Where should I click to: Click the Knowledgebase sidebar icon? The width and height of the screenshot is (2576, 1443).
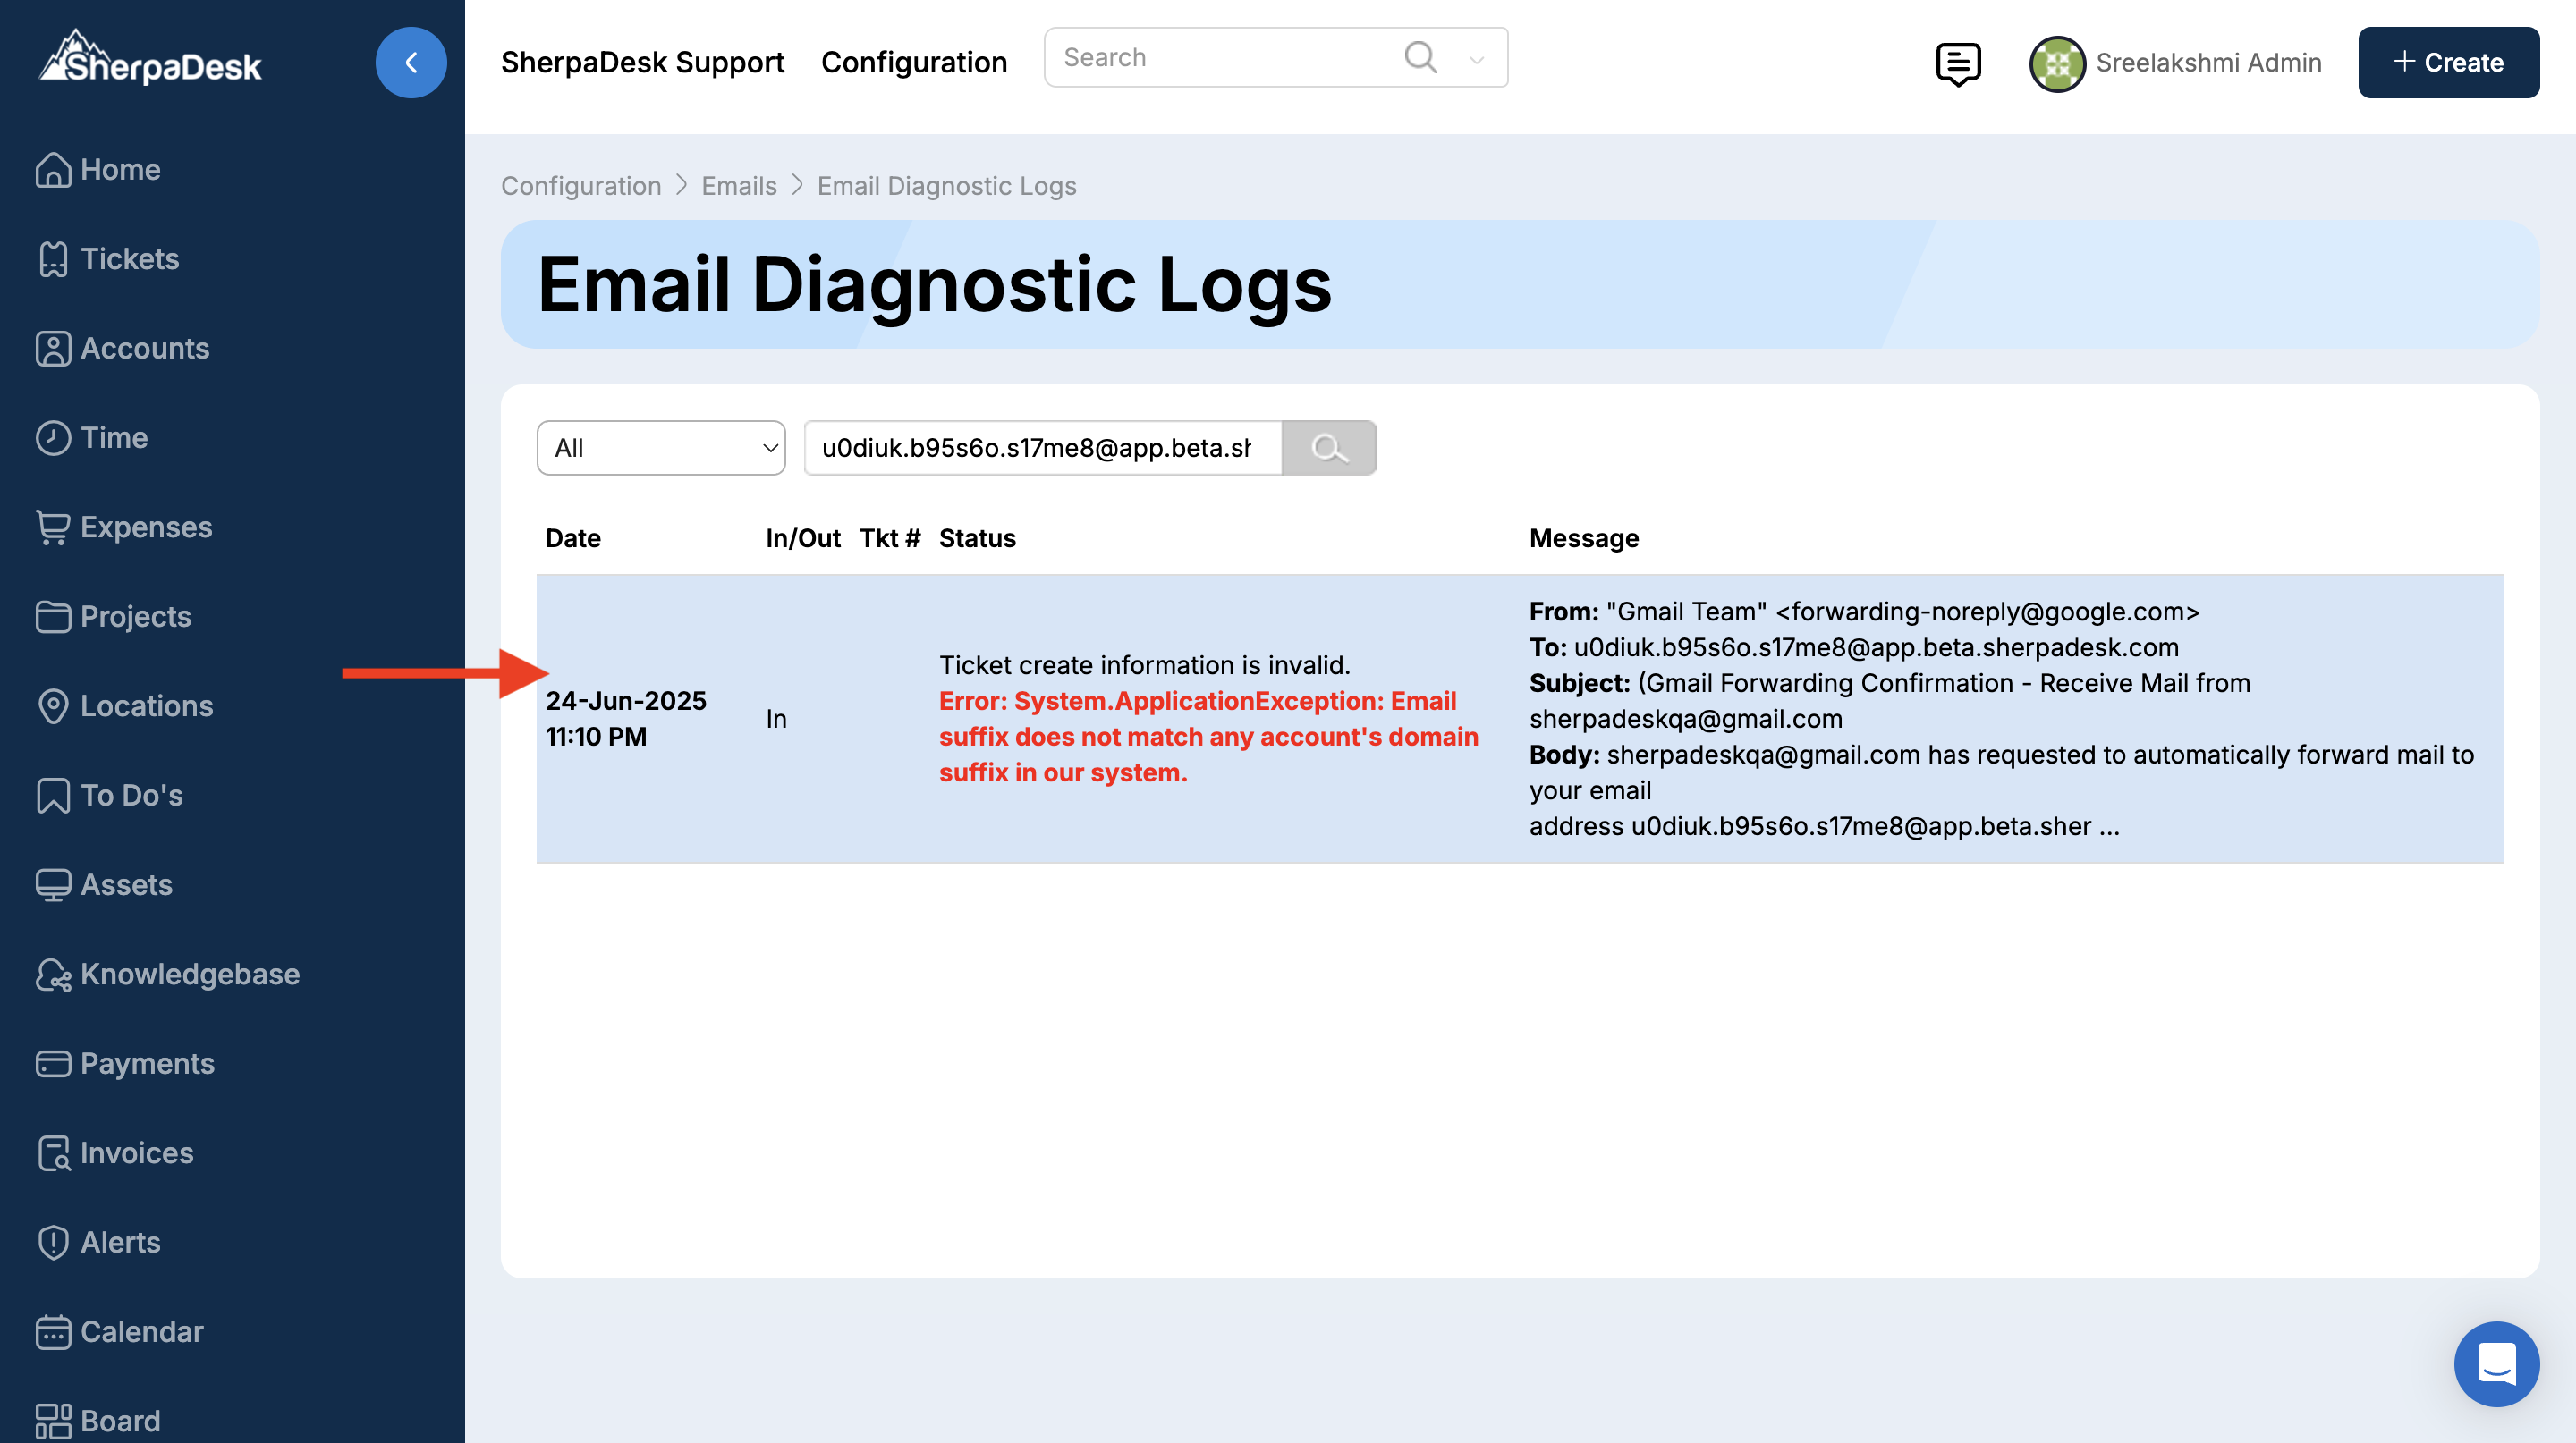click(53, 975)
